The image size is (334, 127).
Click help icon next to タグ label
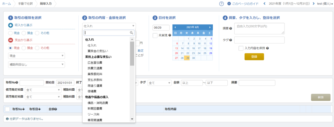click(231, 40)
